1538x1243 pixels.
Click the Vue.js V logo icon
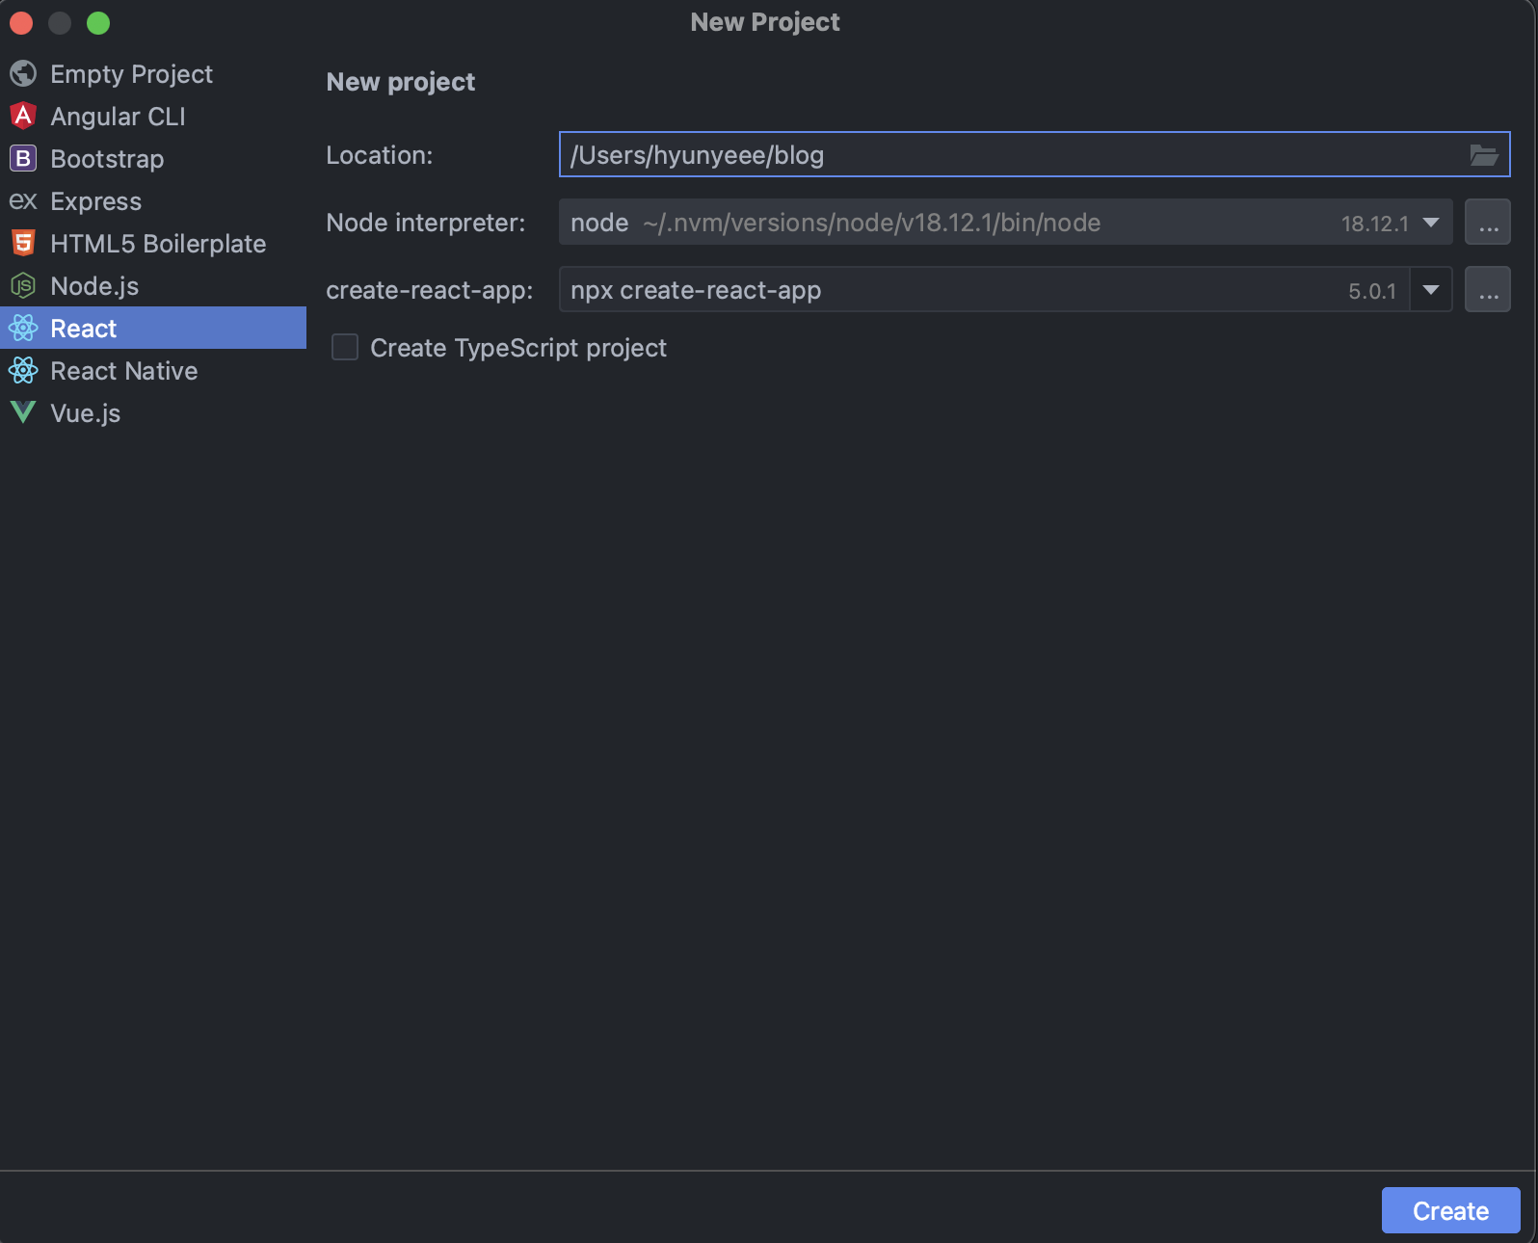[23, 412]
